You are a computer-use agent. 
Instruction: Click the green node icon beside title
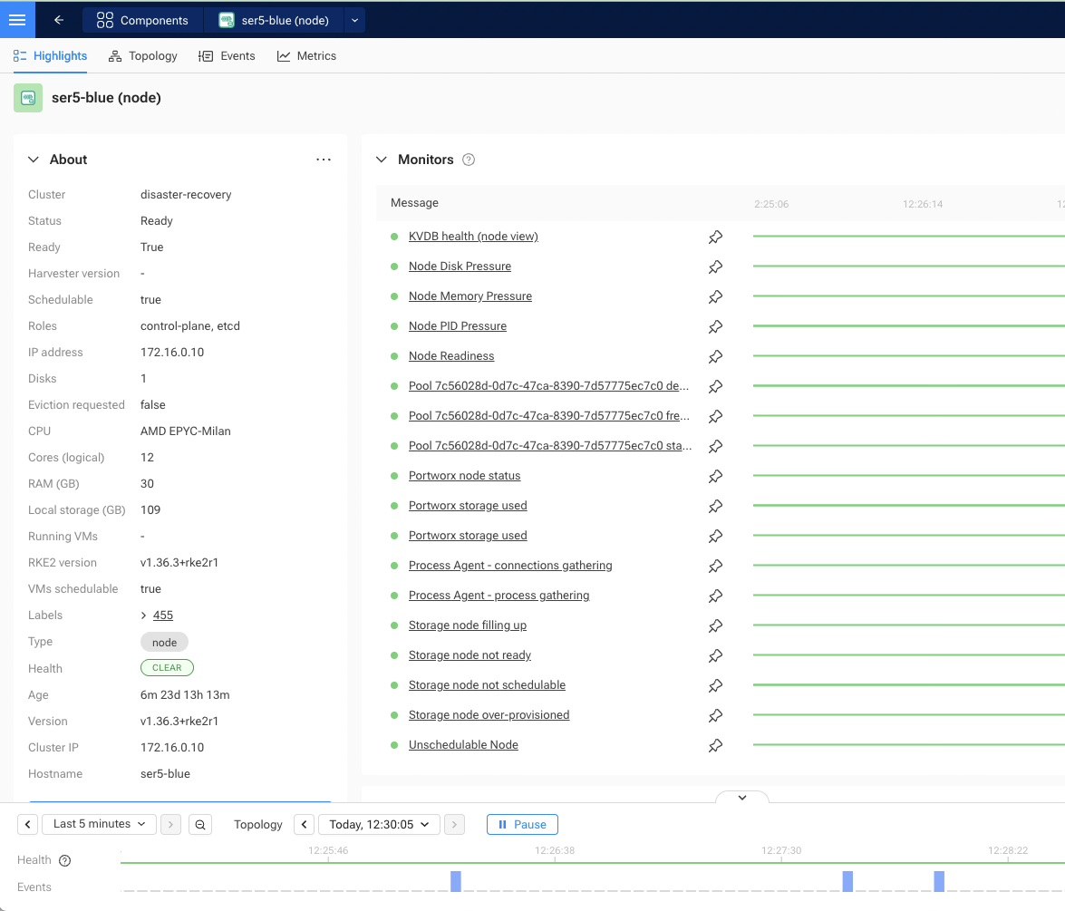tap(28, 98)
